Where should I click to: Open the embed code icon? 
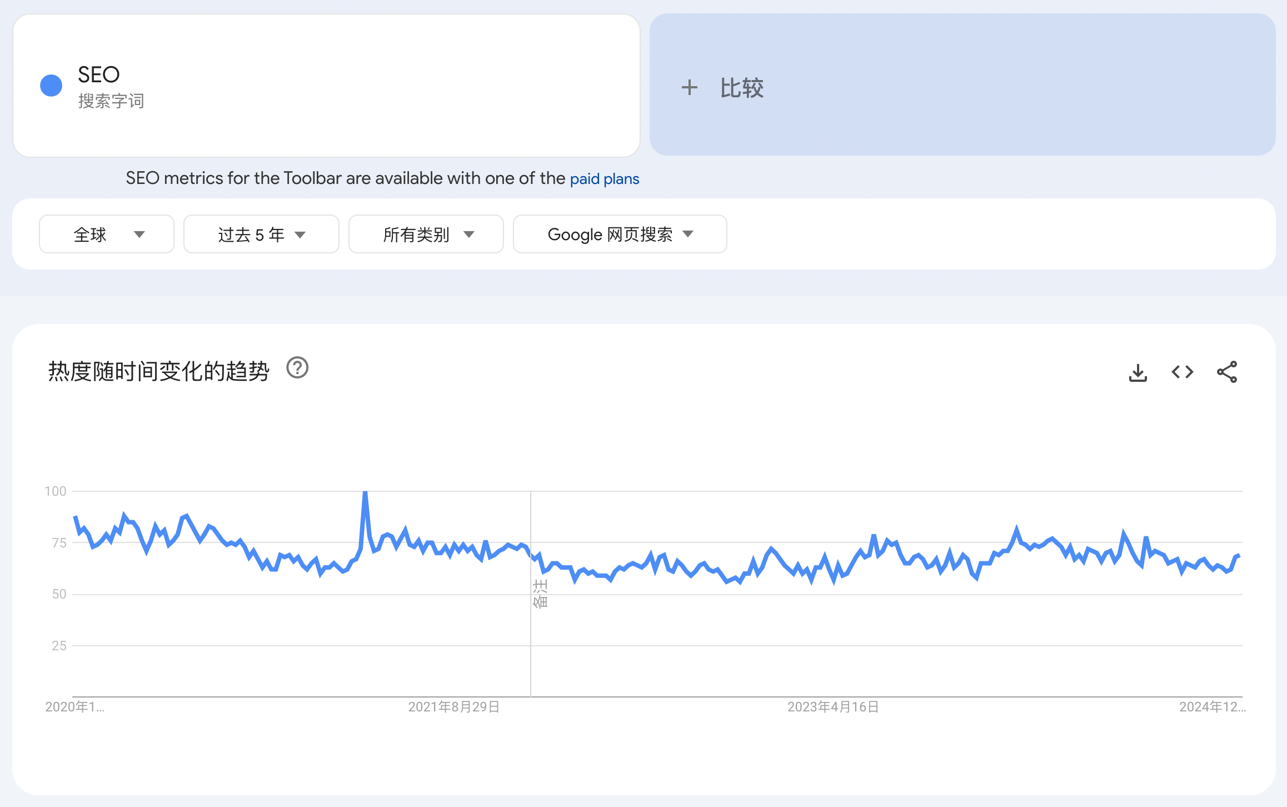(x=1182, y=372)
